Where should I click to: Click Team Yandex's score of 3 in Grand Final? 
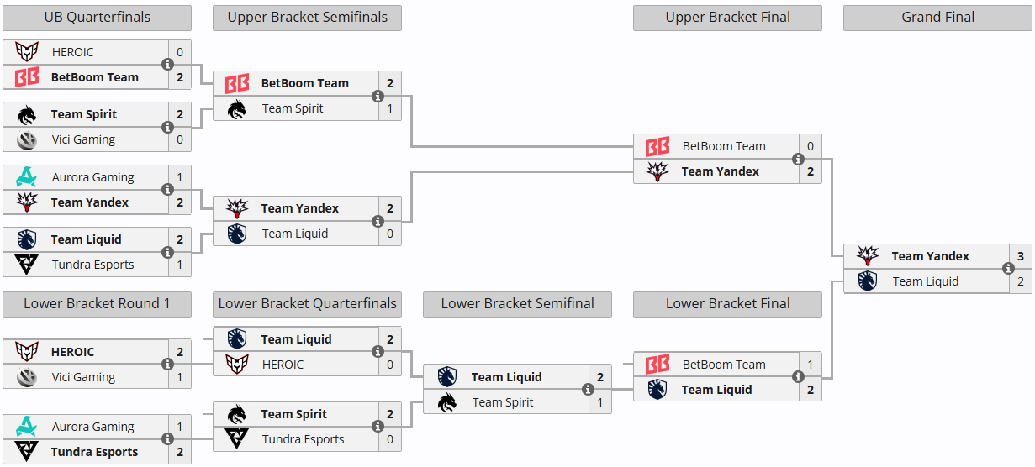1021,256
